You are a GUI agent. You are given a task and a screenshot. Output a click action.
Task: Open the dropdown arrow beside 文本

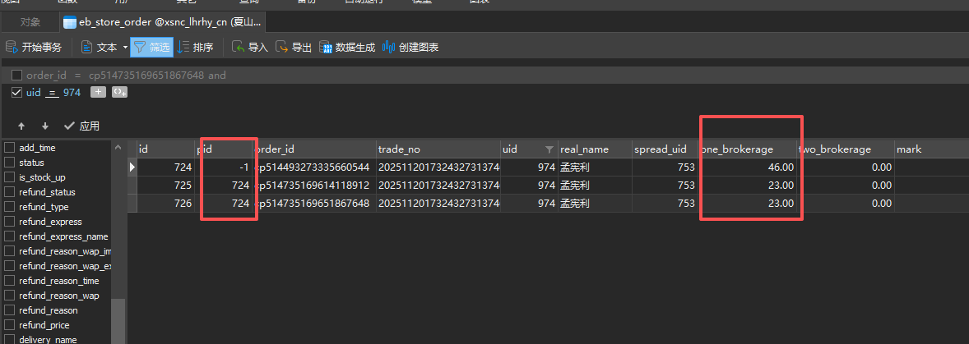point(125,47)
